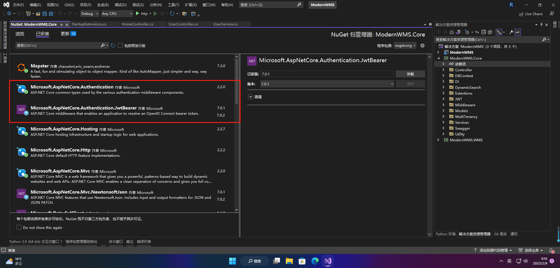Open the 错误列表 Error List panel
560x268 pixels.
coord(144,242)
